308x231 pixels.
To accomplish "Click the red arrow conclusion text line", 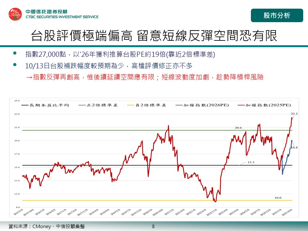I will [144, 77].
